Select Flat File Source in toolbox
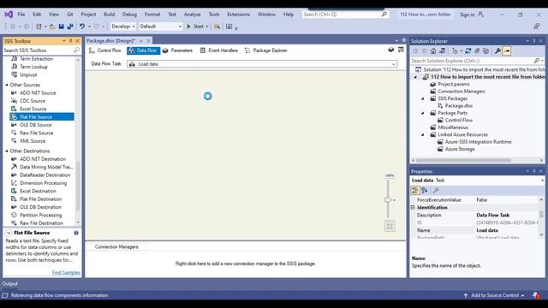 click(42, 116)
